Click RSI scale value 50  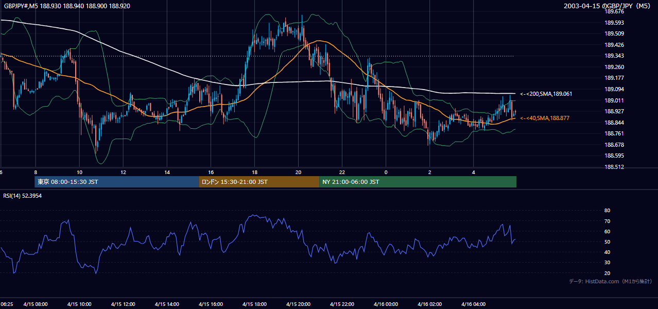coord(607,242)
